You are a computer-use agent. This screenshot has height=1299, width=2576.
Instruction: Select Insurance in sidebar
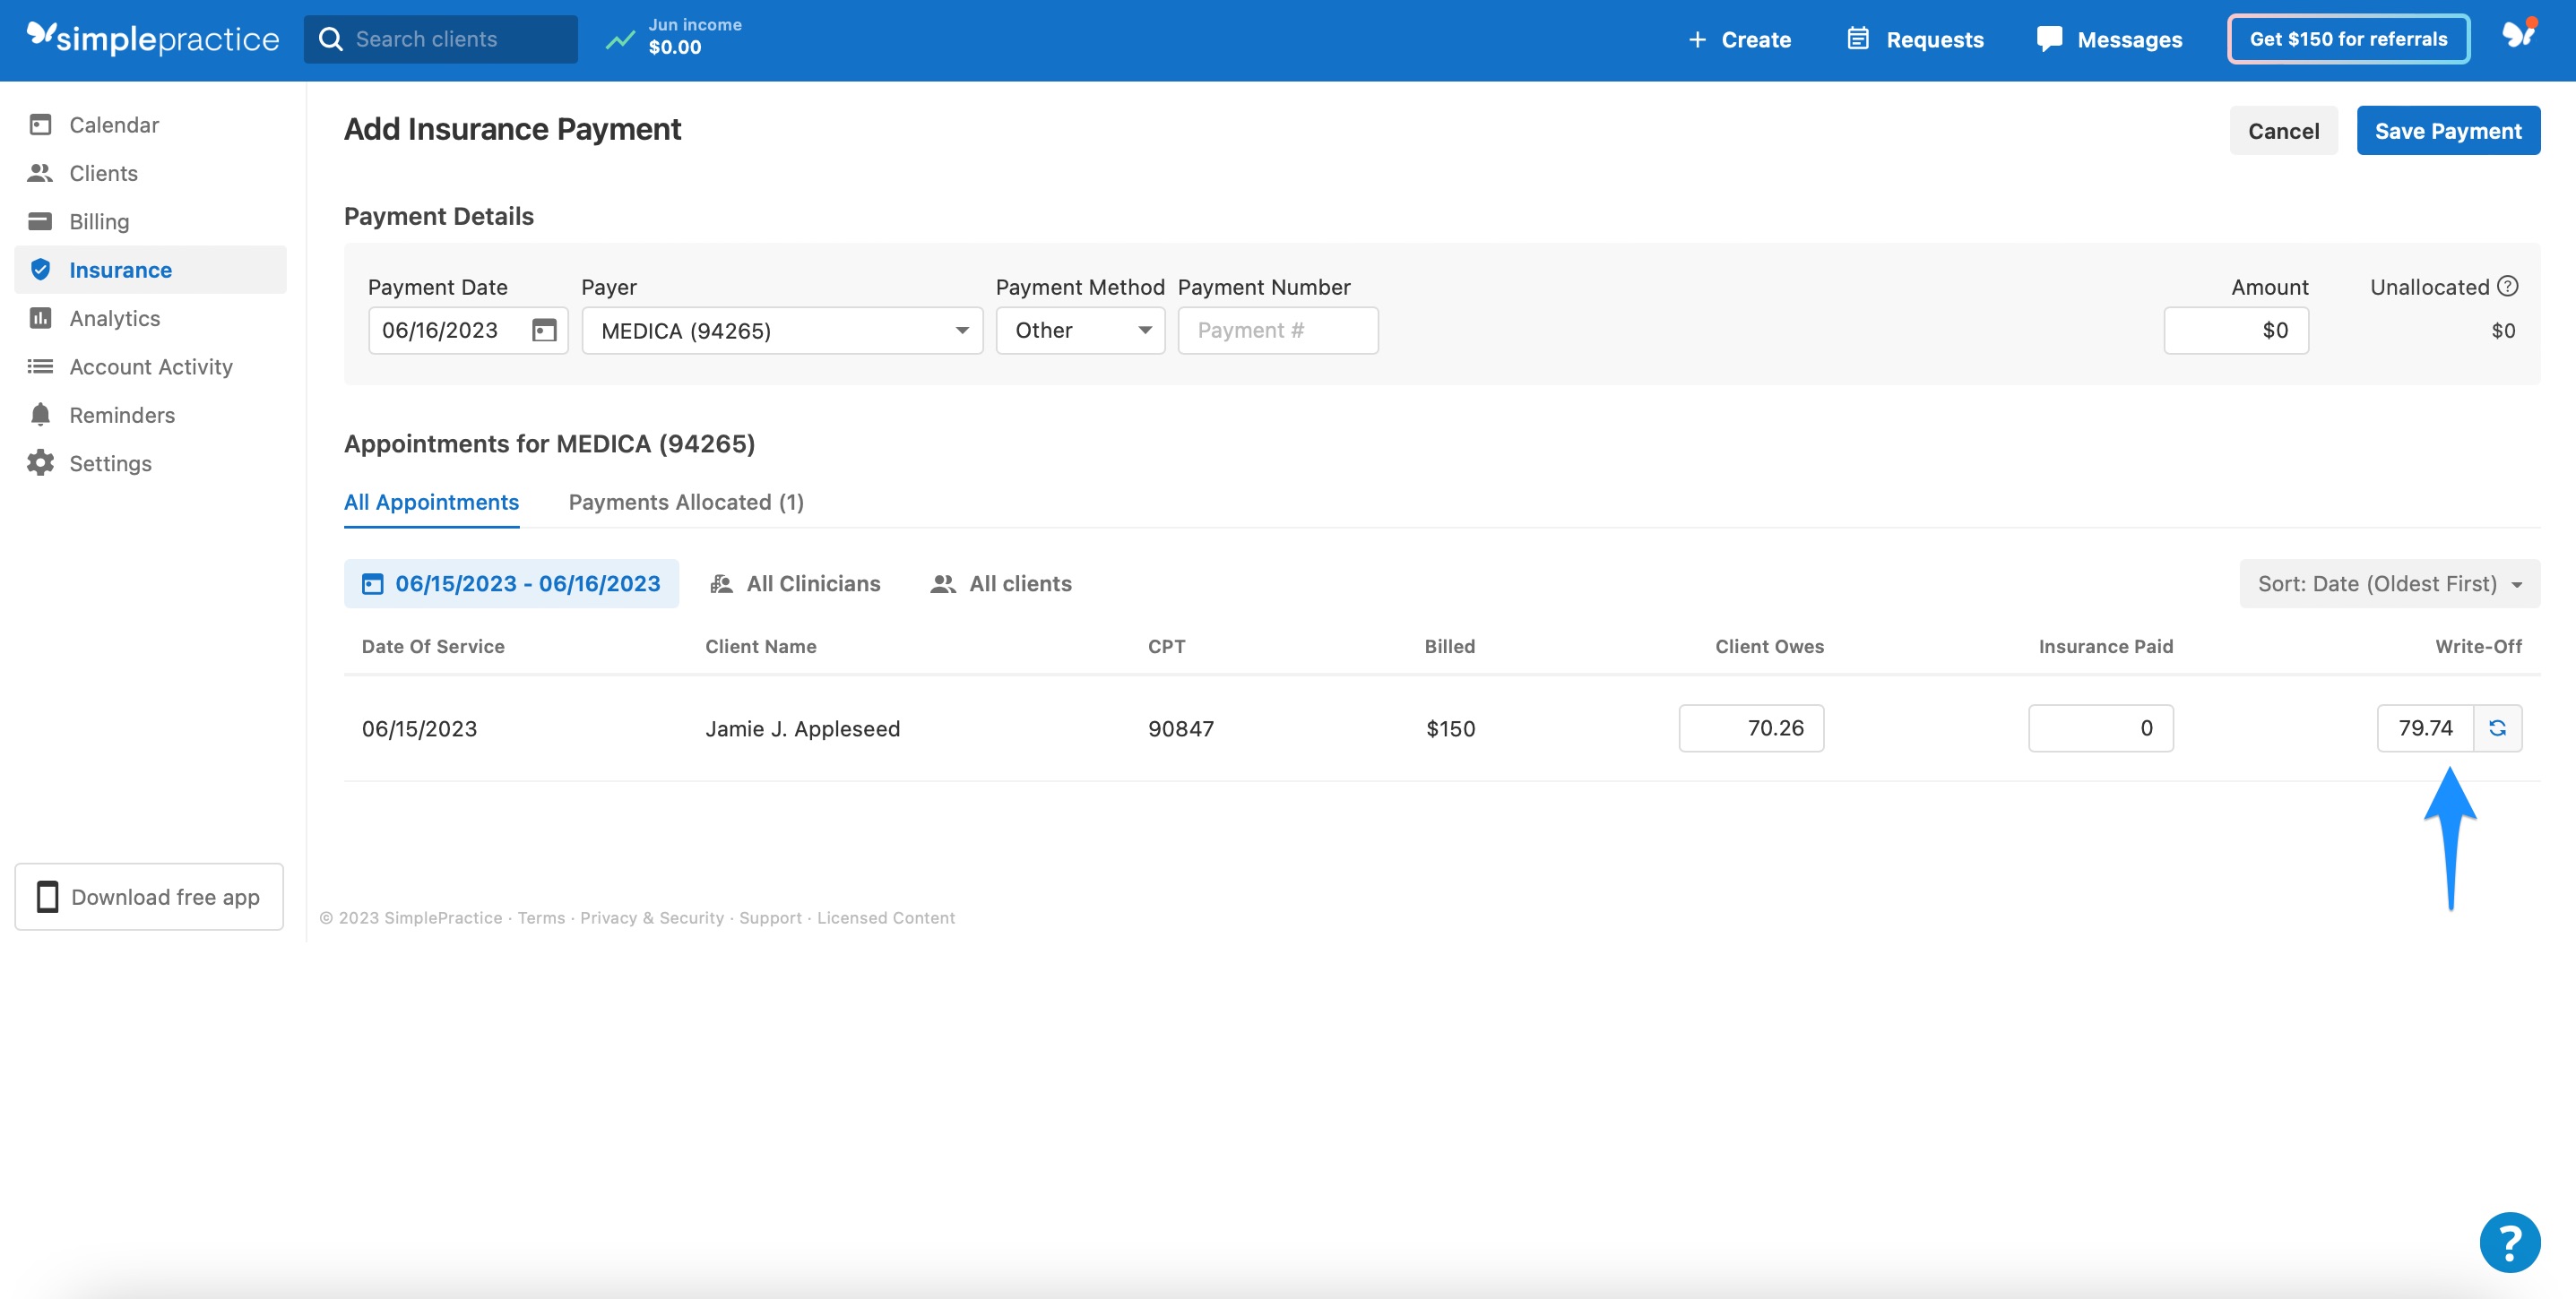coord(150,270)
